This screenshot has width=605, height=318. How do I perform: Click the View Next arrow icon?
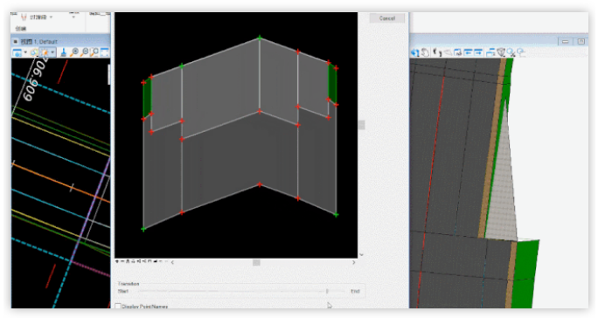tap(478, 52)
